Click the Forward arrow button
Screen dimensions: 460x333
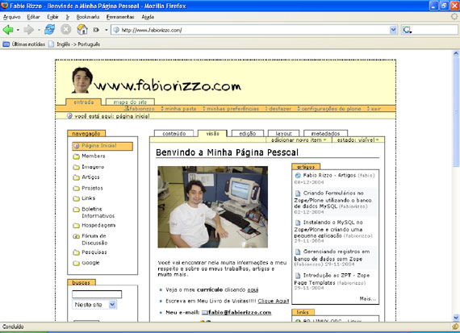[29, 30]
